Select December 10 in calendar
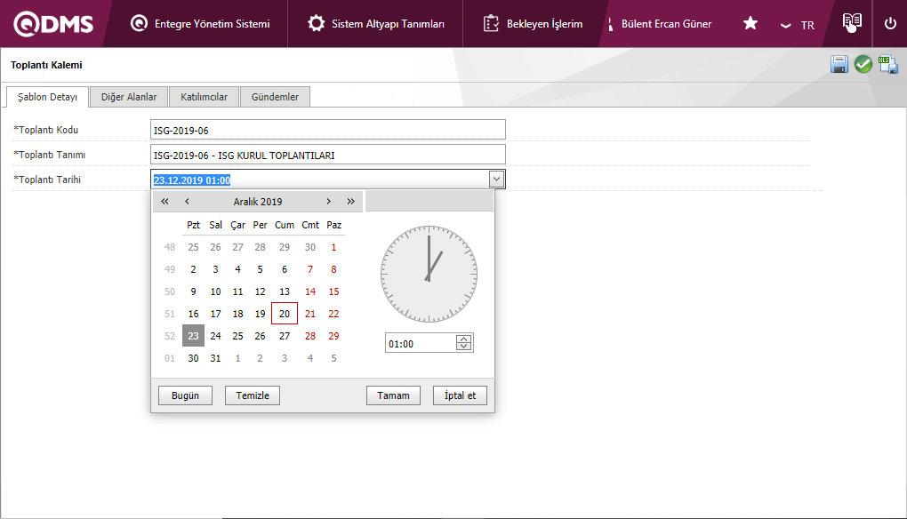 [x=215, y=291]
